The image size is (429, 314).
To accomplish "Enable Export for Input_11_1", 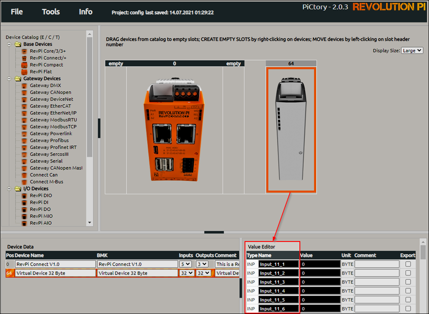I will pyautogui.click(x=408, y=264).
